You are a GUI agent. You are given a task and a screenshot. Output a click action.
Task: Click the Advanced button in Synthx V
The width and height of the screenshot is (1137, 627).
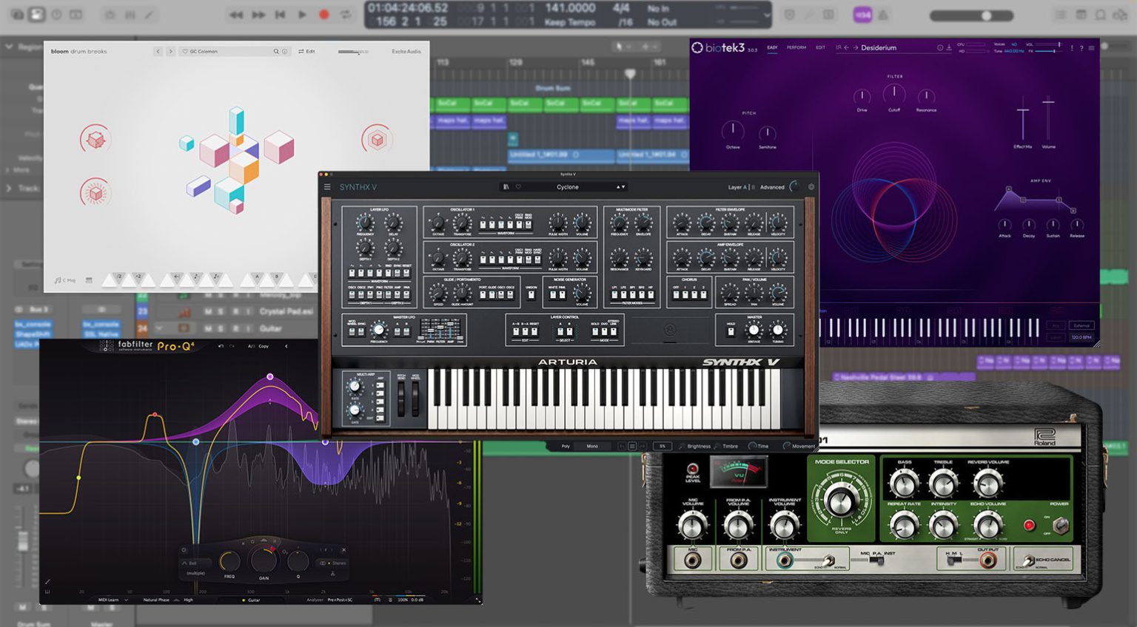click(771, 187)
